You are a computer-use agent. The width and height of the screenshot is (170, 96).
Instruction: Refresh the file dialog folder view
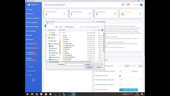click(82, 27)
